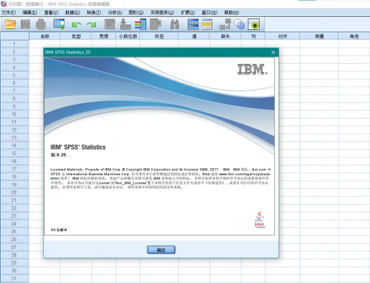Open the 扩展(X) menu
The height and width of the screenshot is (283, 370).
188,13
